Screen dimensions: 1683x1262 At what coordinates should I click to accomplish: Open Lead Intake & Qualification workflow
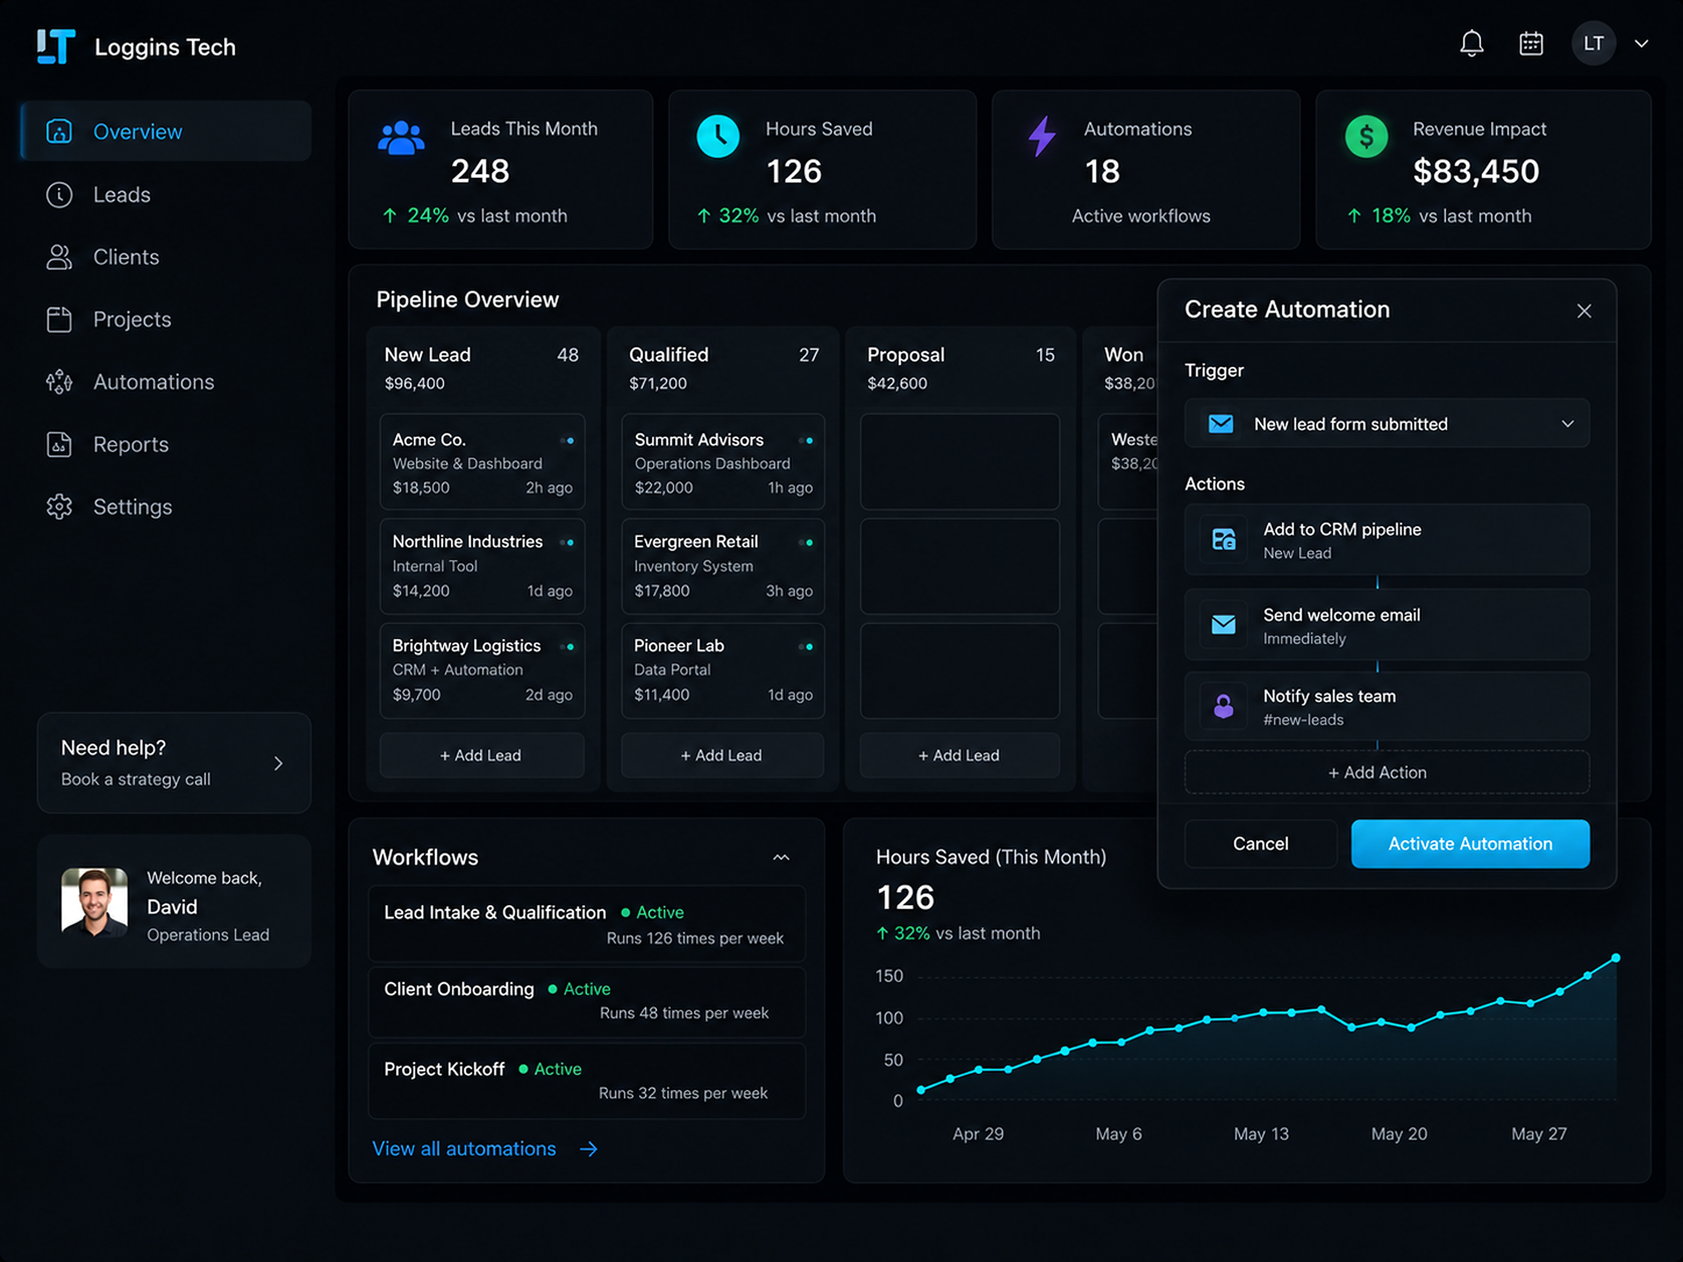pos(587,924)
